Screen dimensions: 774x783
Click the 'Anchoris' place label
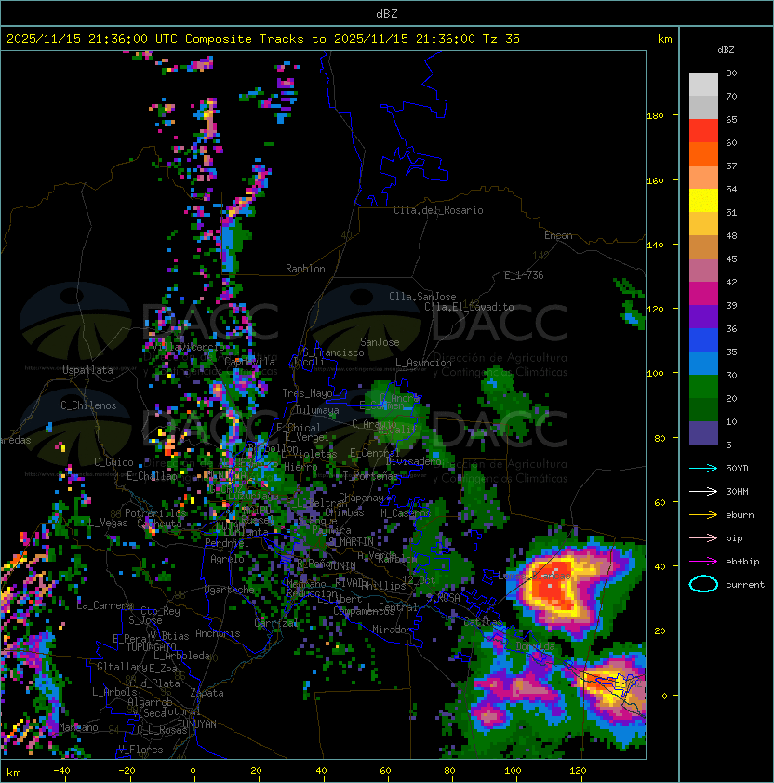point(218,633)
